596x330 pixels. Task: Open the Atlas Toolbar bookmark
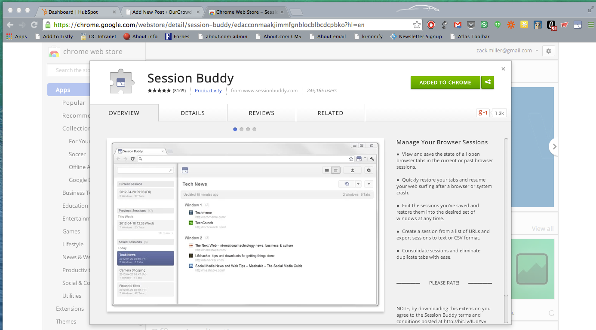[469, 36]
